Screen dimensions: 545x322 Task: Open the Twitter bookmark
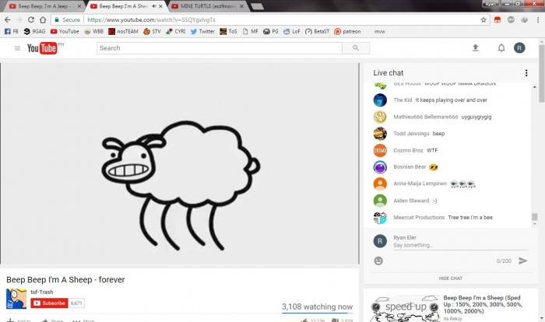202,31
